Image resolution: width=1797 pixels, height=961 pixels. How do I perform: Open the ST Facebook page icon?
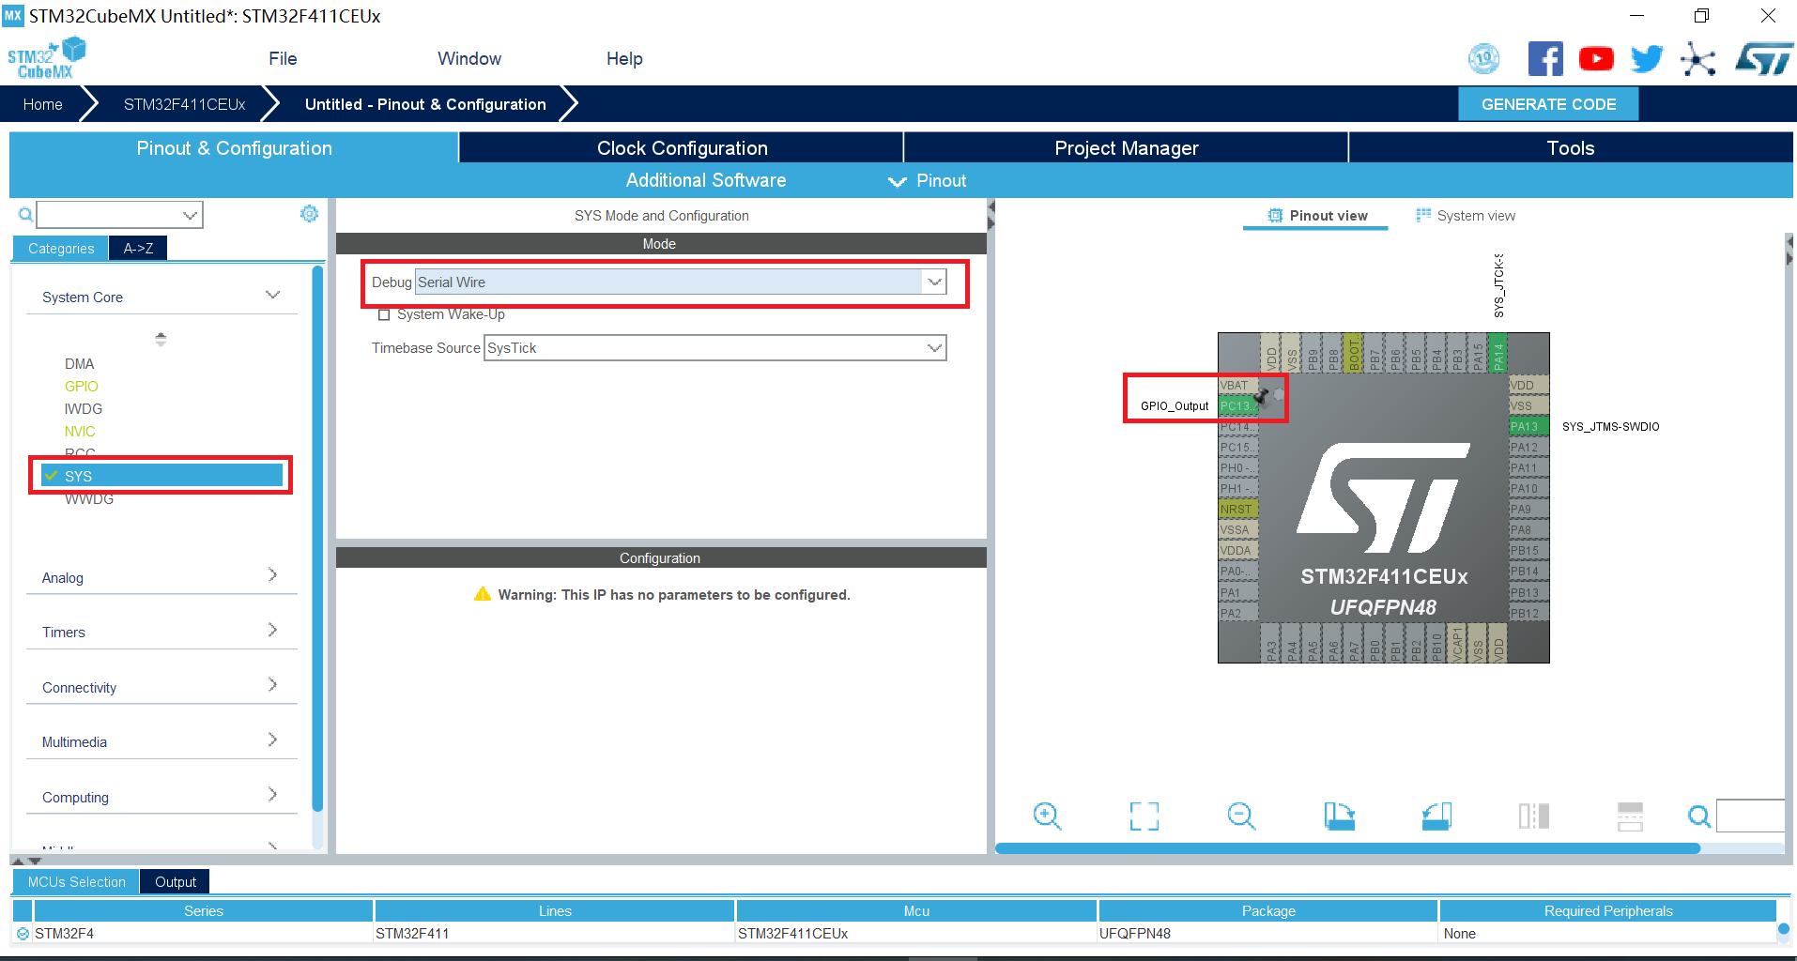[1545, 57]
